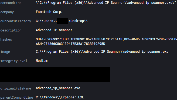177x100 pixels.
Task: Select the Advanced IP Scanner description value
Action: pyautogui.click(x=54, y=30)
